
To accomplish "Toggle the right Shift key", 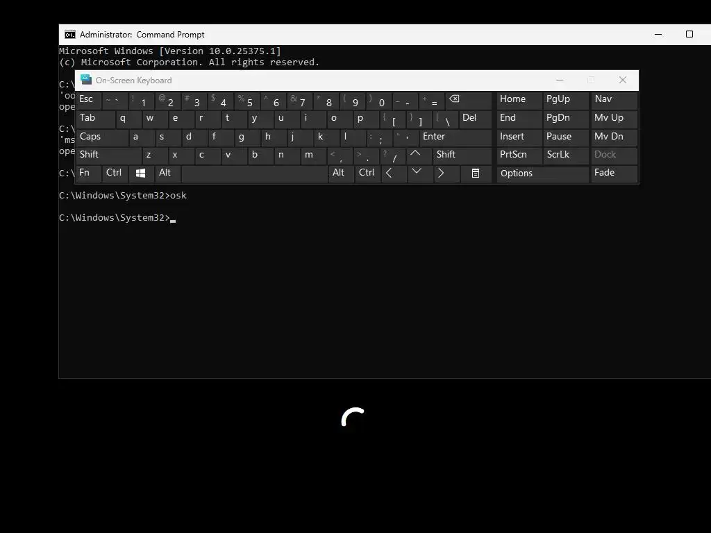I will (x=462, y=155).
